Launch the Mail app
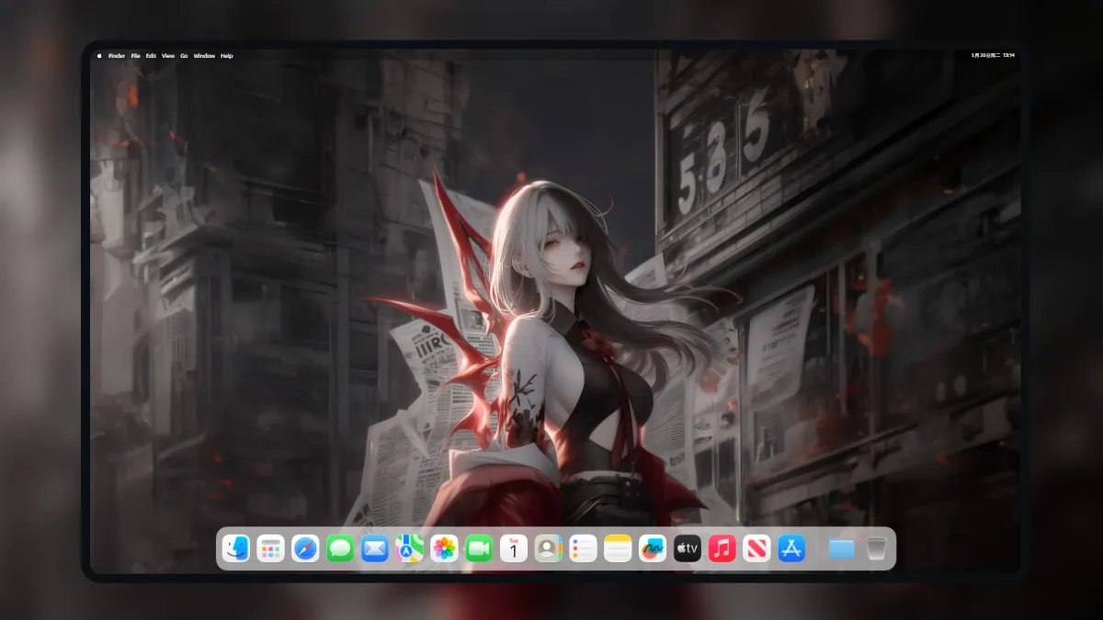The height and width of the screenshot is (620, 1103). (374, 548)
